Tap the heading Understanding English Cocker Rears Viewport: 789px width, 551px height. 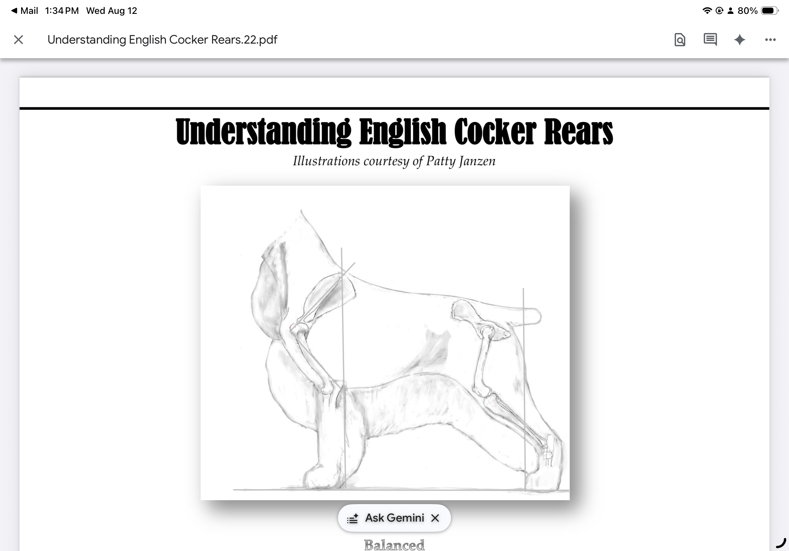pos(394,132)
